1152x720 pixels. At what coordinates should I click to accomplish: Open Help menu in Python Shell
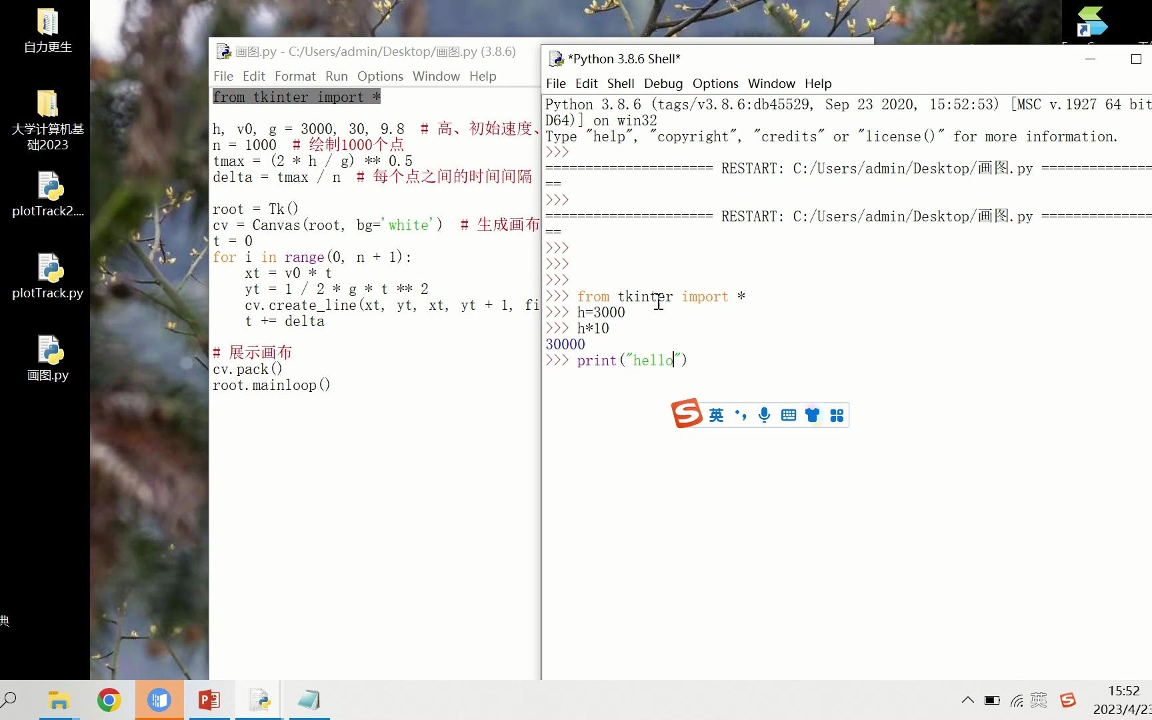click(818, 83)
